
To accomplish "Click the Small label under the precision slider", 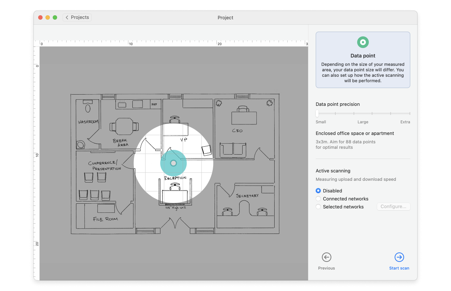I will 321,122.
